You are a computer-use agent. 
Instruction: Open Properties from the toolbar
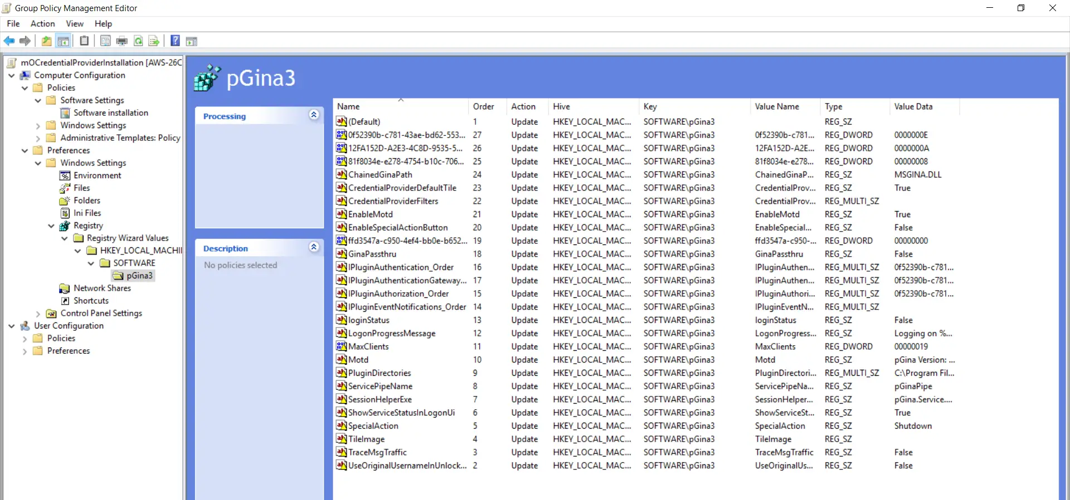tap(105, 41)
